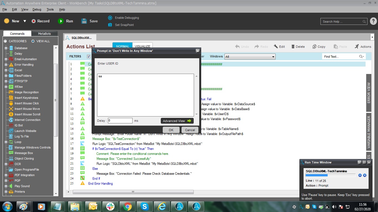The image size is (378, 212).
Task: Open the Email Automation command icon
Action: tap(11, 59)
